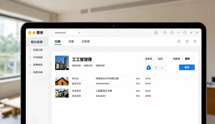This screenshot has width=215, height=124.
Task: Open the stone houses thumbnail list row
Action: pyautogui.click(x=62, y=93)
